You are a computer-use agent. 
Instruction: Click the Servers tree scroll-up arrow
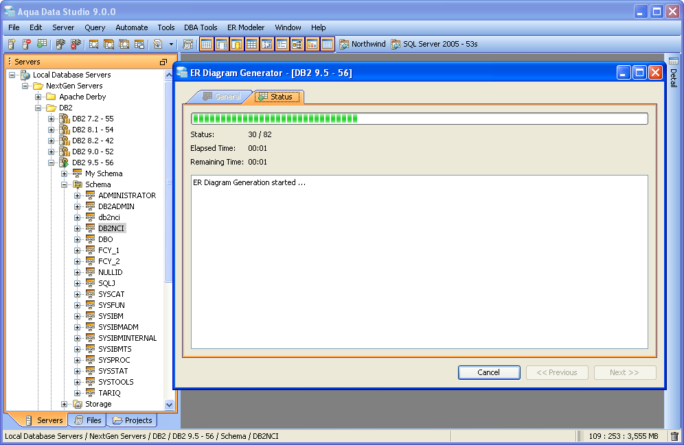[x=169, y=75]
